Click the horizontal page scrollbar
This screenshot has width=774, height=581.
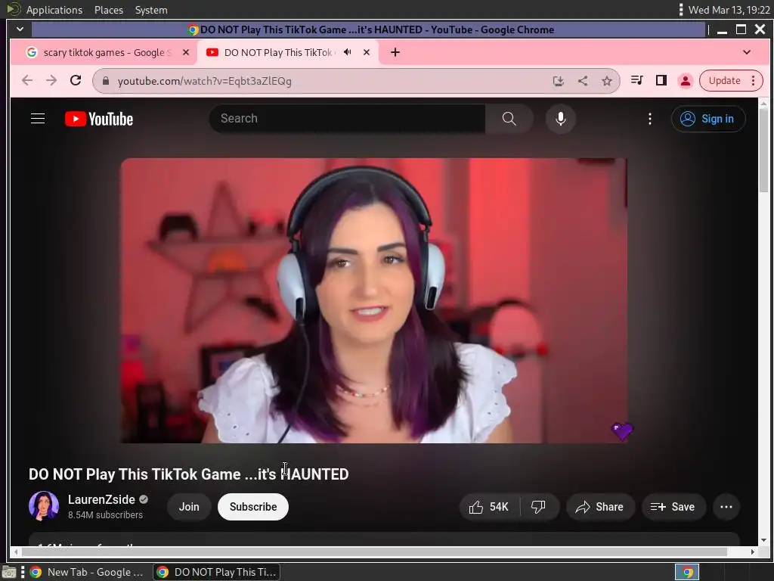pos(373,551)
